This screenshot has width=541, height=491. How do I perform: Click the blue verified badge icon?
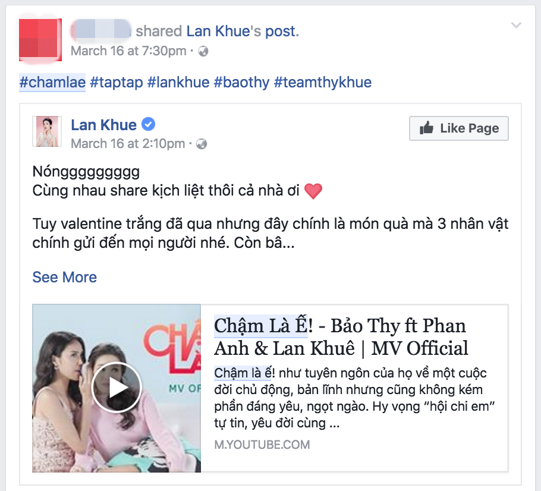tap(149, 124)
